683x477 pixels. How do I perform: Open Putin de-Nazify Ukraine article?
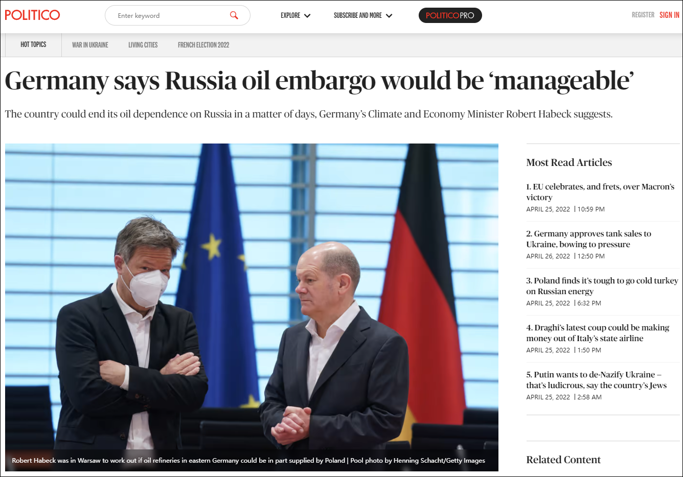[x=597, y=380]
